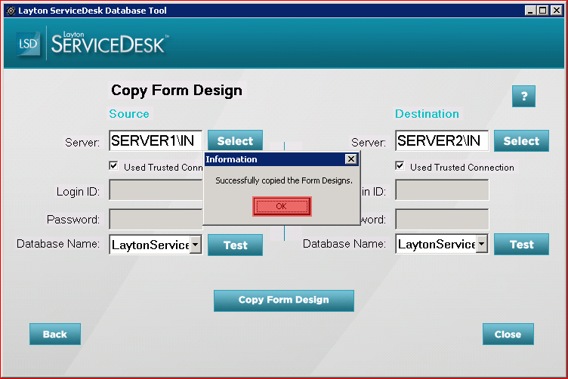Click the Destination Login ID field
The height and width of the screenshot is (379, 568).
click(442, 189)
